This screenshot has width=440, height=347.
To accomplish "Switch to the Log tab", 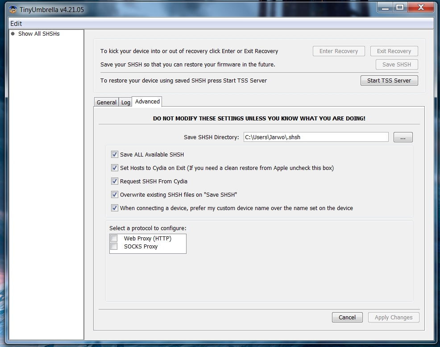I will click(126, 102).
